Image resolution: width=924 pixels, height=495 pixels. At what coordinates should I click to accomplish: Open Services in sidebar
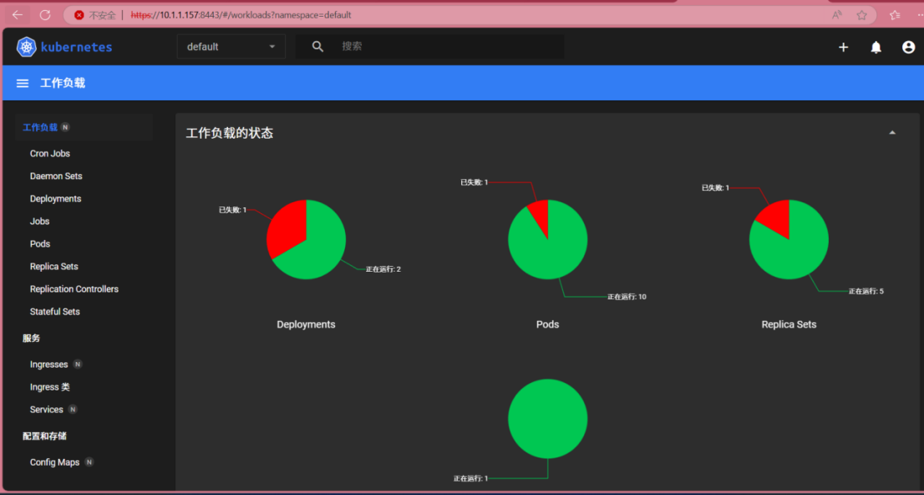pyautogui.click(x=47, y=410)
